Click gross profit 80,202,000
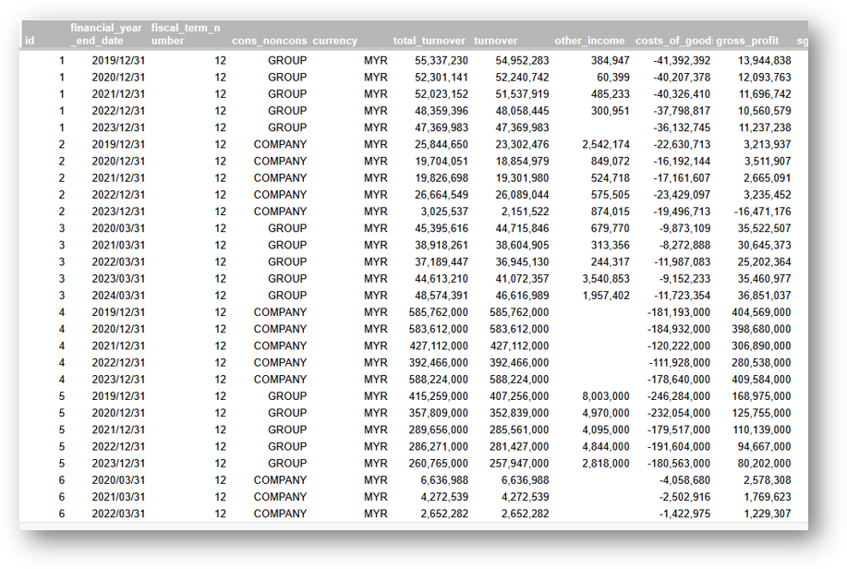Screen dimensions: 847x569 click(764, 463)
